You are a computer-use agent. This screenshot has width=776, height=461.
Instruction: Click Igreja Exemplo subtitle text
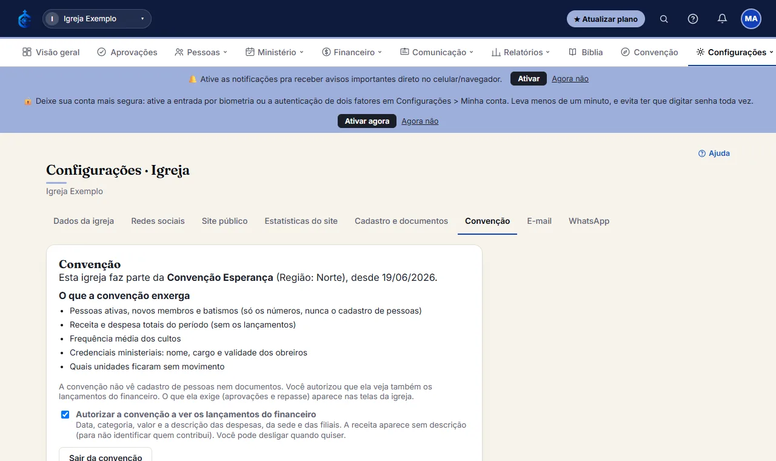coord(75,191)
